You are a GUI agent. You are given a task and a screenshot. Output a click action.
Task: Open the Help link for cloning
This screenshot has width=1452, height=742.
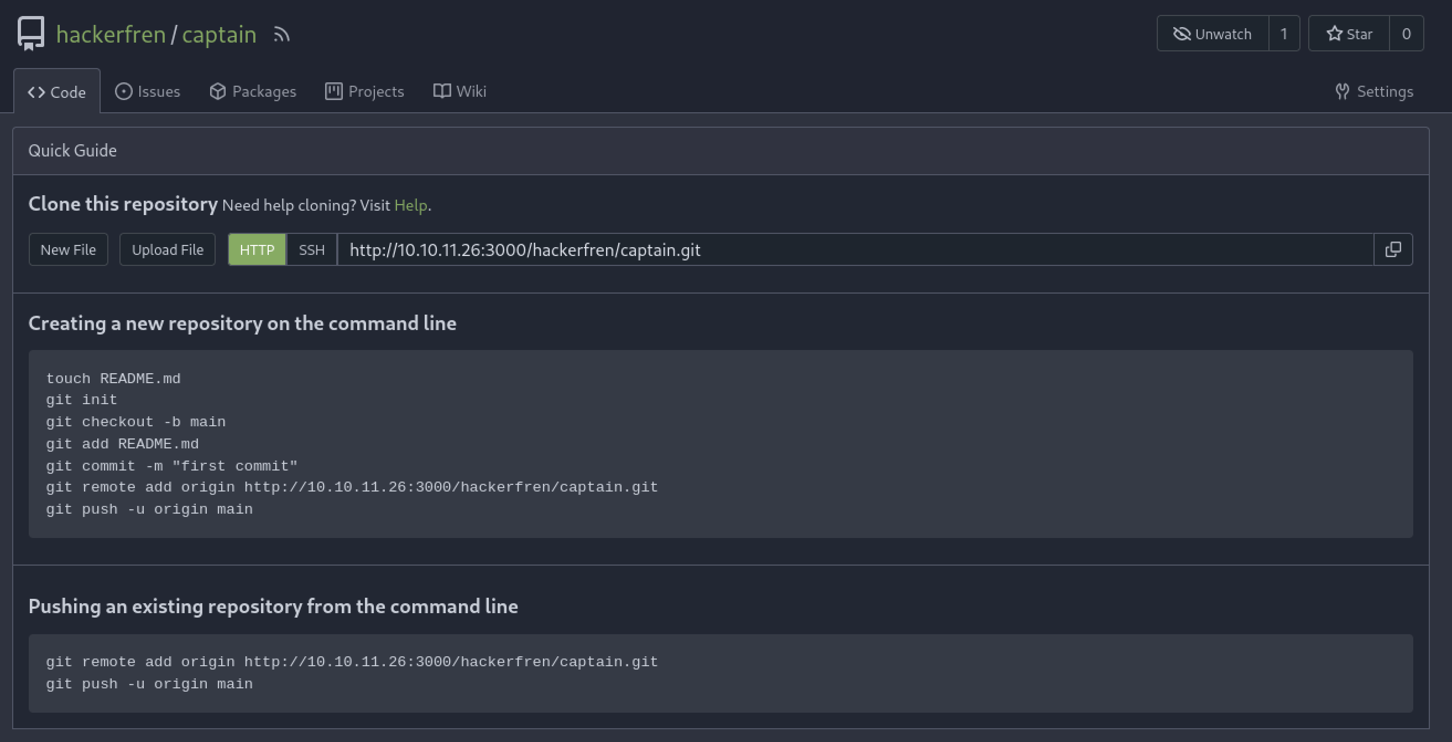pyautogui.click(x=410, y=205)
